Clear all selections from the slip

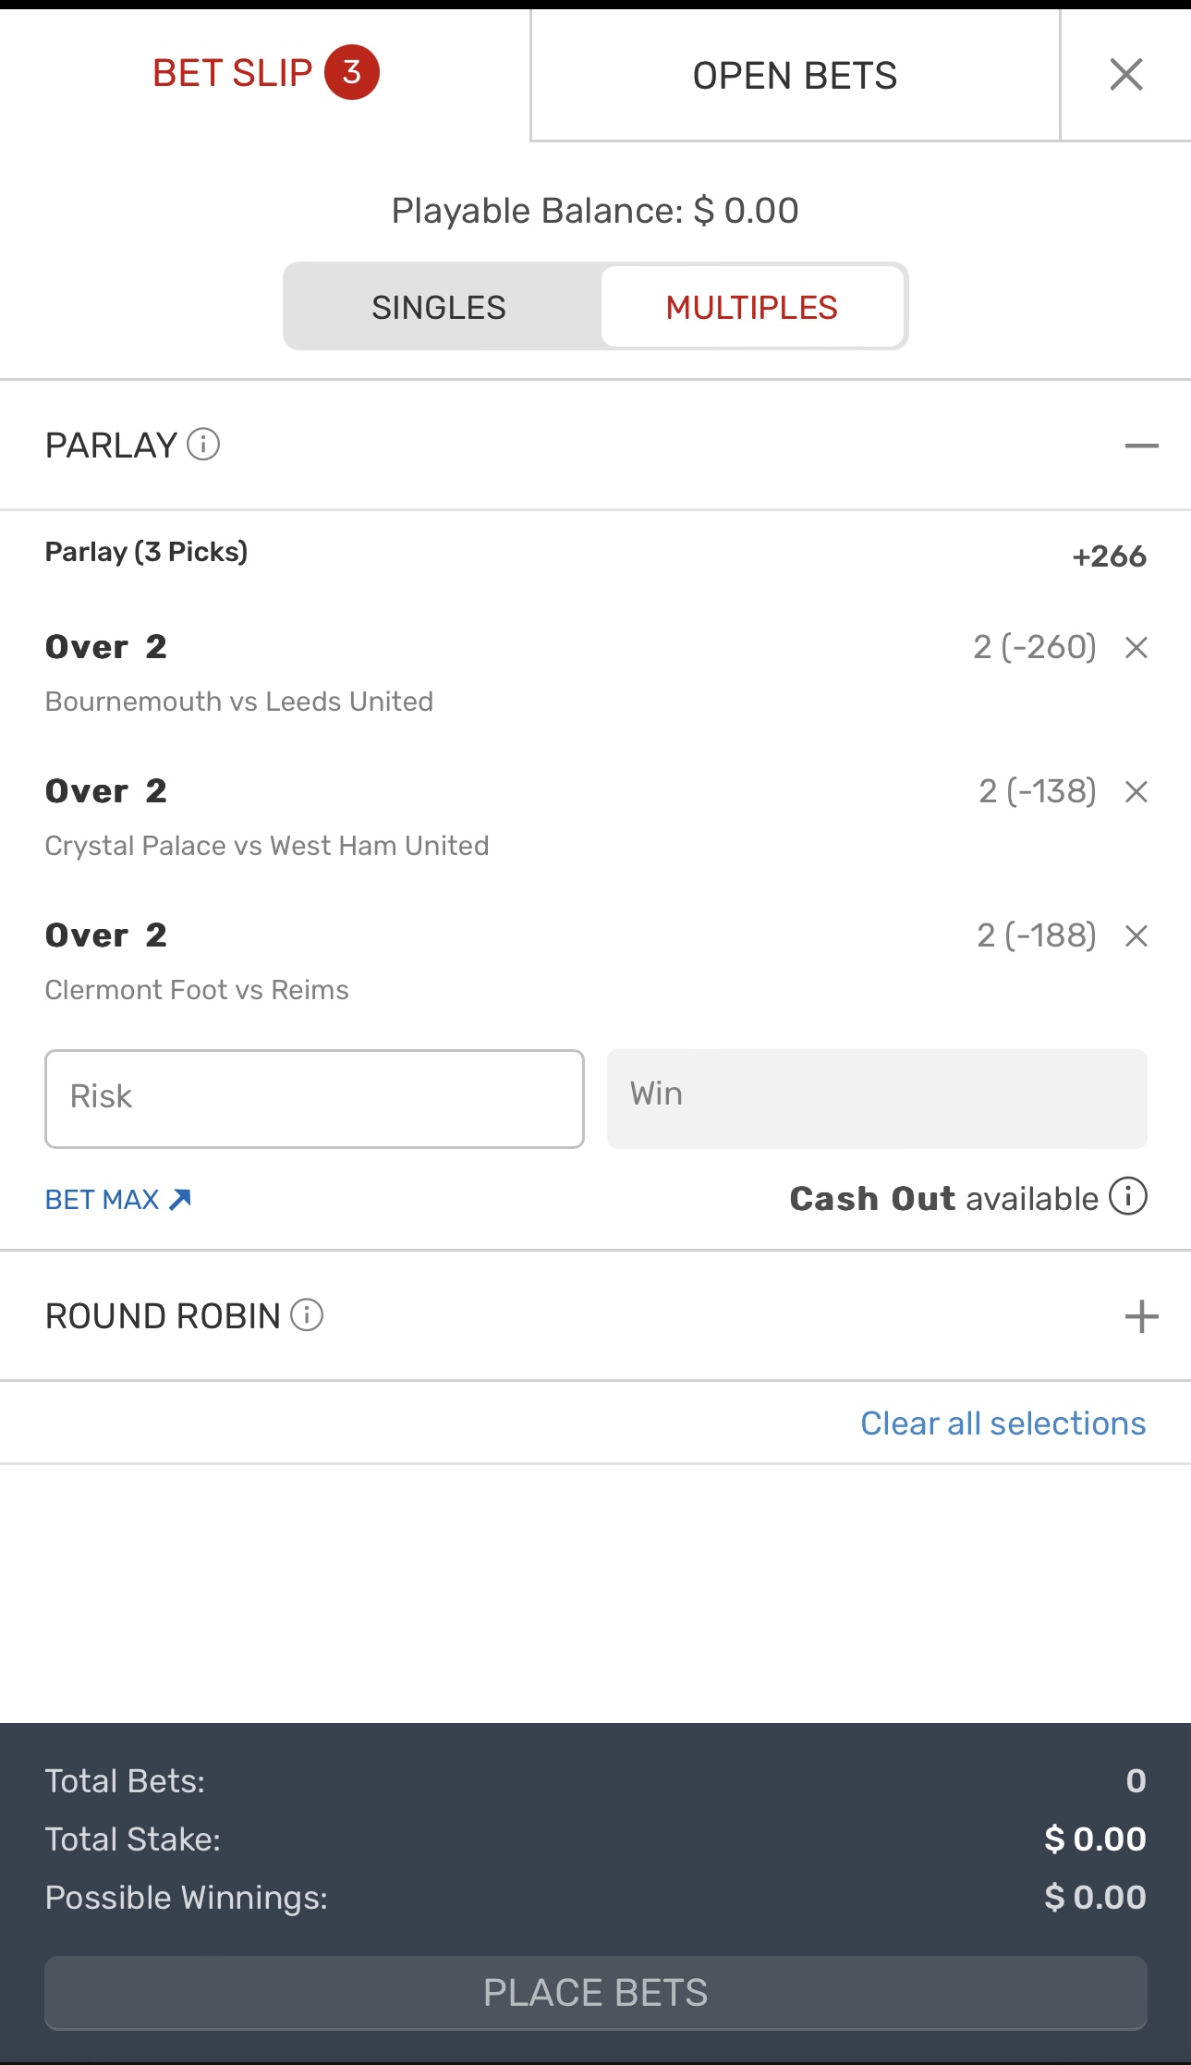click(1003, 1424)
